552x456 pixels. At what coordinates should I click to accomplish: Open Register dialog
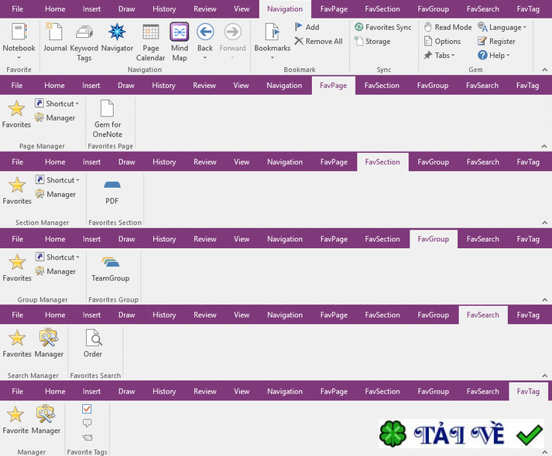coord(496,41)
